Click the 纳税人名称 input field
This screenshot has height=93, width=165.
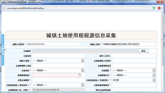pos(129,44)
